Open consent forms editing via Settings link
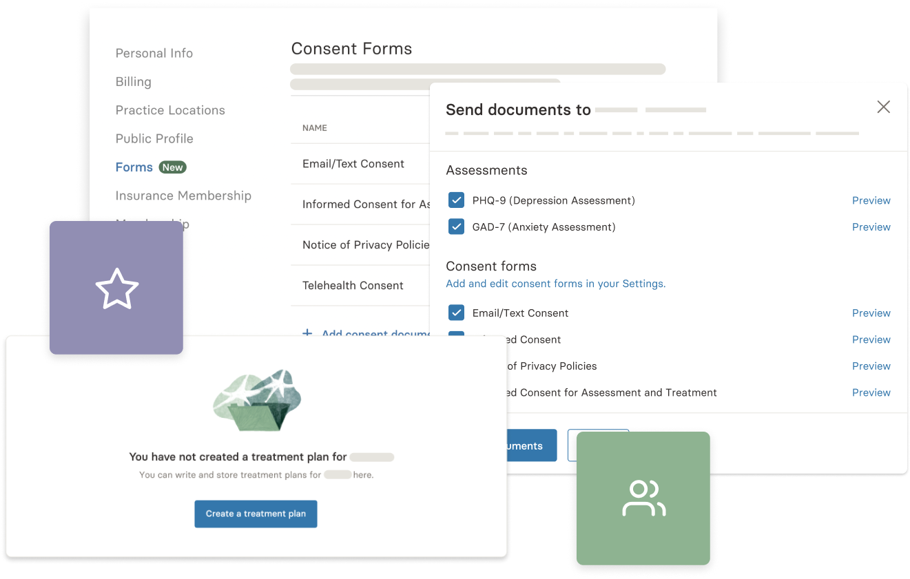 555,283
